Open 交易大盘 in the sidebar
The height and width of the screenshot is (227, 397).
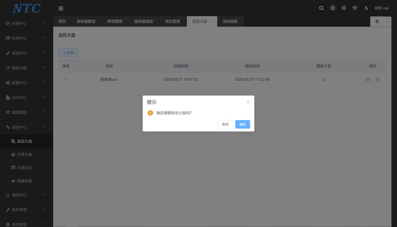point(26,154)
